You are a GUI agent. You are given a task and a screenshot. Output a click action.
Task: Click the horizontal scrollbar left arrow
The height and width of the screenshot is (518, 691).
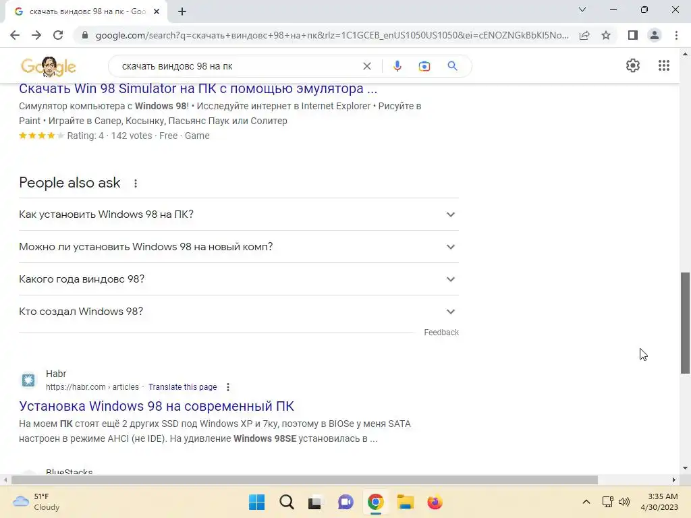click(5, 480)
